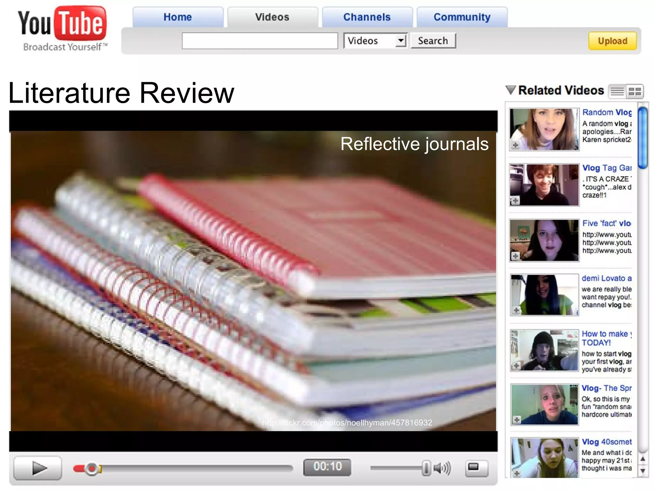The image size is (654, 491).
Task: Open the Vlog Tag Game video thumbnail
Action: tap(544, 185)
